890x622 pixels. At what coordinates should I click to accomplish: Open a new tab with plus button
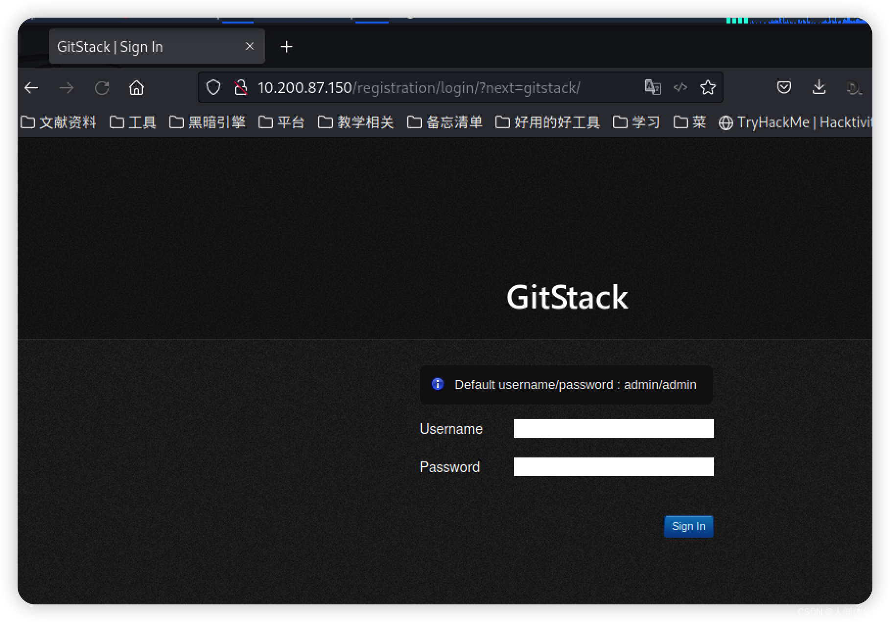[286, 47]
